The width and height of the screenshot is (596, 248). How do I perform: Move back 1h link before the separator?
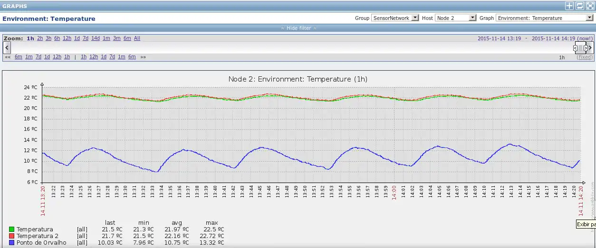[67, 57]
